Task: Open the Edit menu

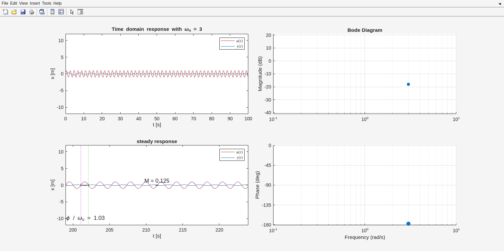Action: coord(13,3)
